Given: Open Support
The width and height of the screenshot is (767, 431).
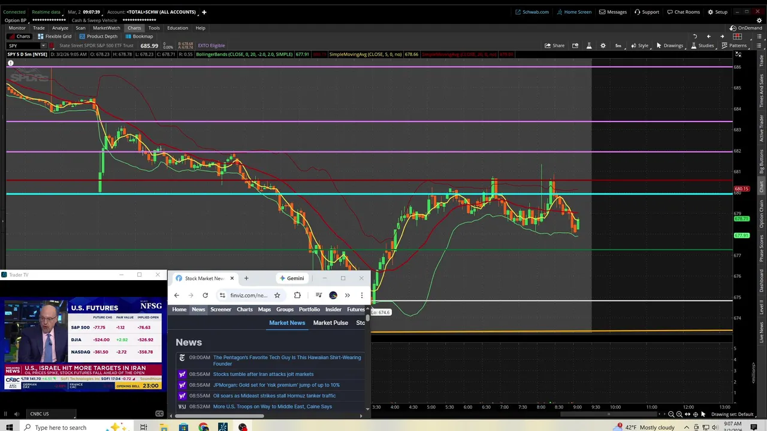Looking at the screenshot, I should tap(647, 12).
